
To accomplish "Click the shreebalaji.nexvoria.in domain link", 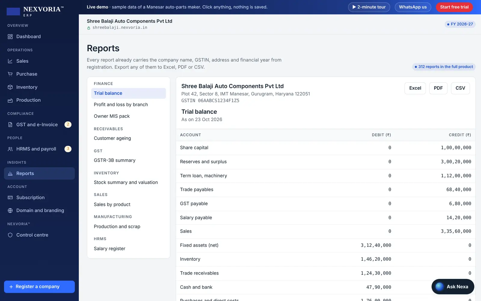I will 120,28.
